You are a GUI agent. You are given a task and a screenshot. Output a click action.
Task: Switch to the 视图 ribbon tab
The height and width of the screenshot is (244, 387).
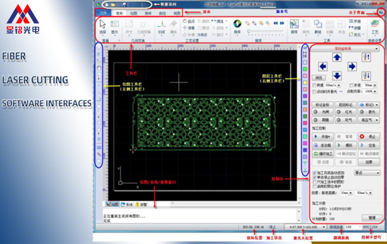tap(177, 13)
